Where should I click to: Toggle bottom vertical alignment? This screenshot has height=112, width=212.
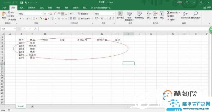(66, 14)
